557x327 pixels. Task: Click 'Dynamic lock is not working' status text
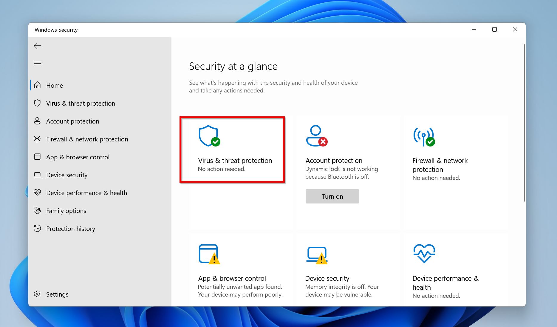(341, 173)
